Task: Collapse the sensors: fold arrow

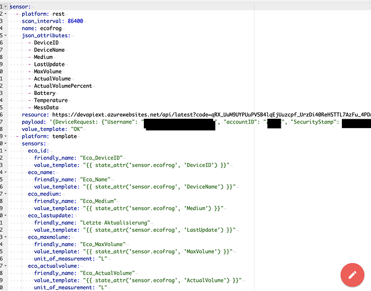Action: click(5, 144)
